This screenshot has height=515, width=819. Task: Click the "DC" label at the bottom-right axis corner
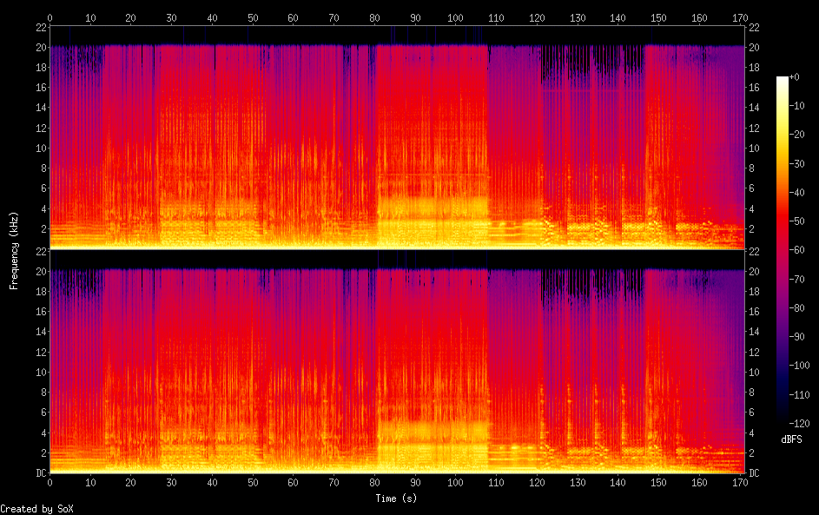[x=755, y=473]
